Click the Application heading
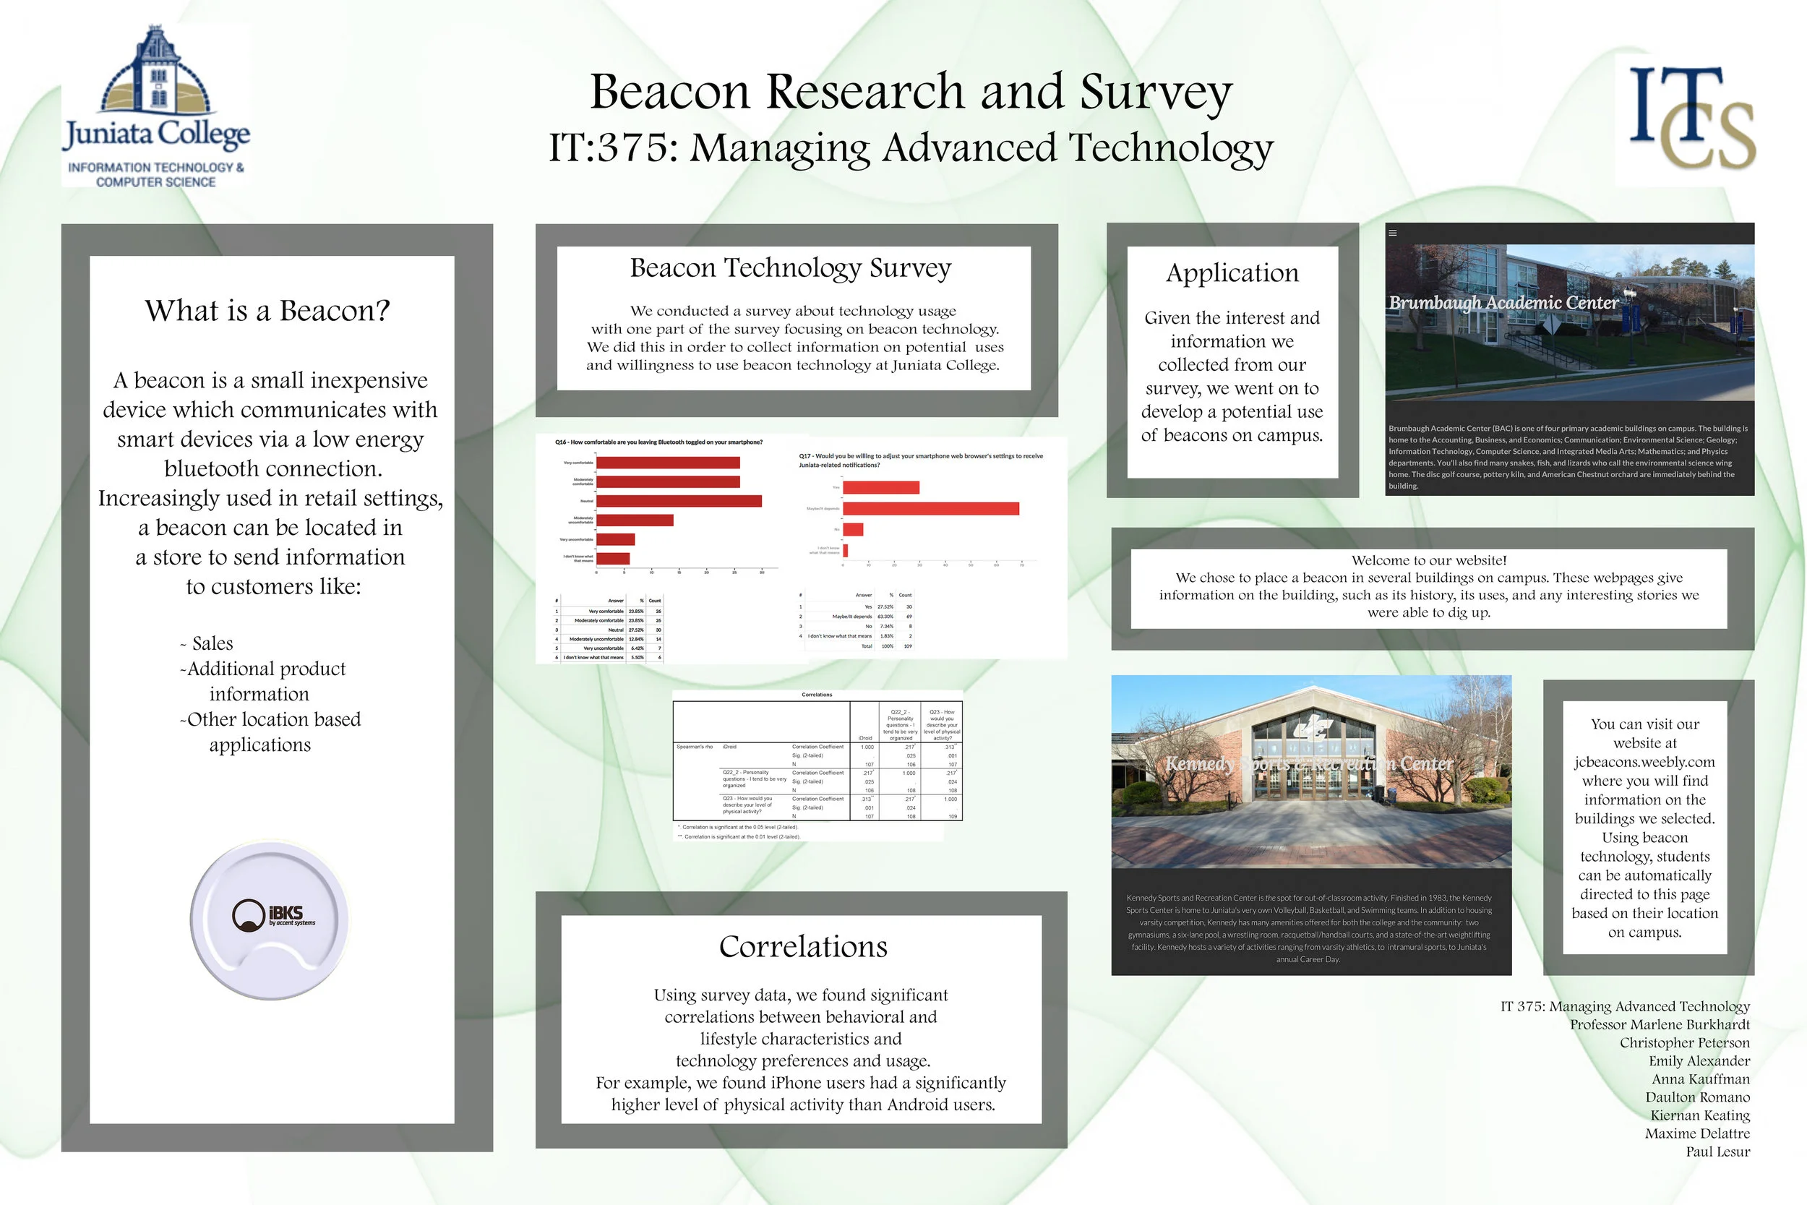This screenshot has width=1807, height=1205. 1232,273
